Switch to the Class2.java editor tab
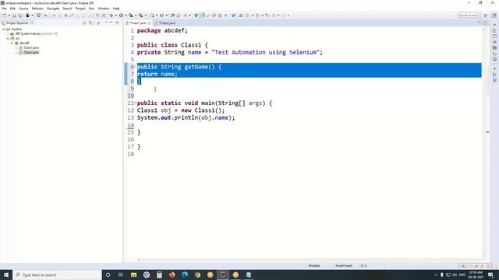Viewport: 499px width, 280px height. (x=166, y=23)
